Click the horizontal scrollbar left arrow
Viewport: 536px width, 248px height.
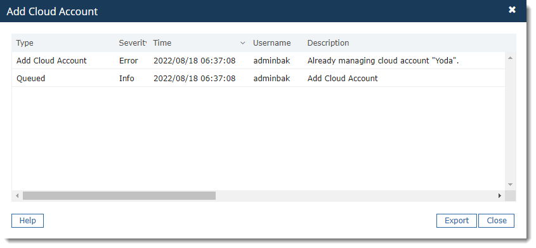tap(17, 196)
